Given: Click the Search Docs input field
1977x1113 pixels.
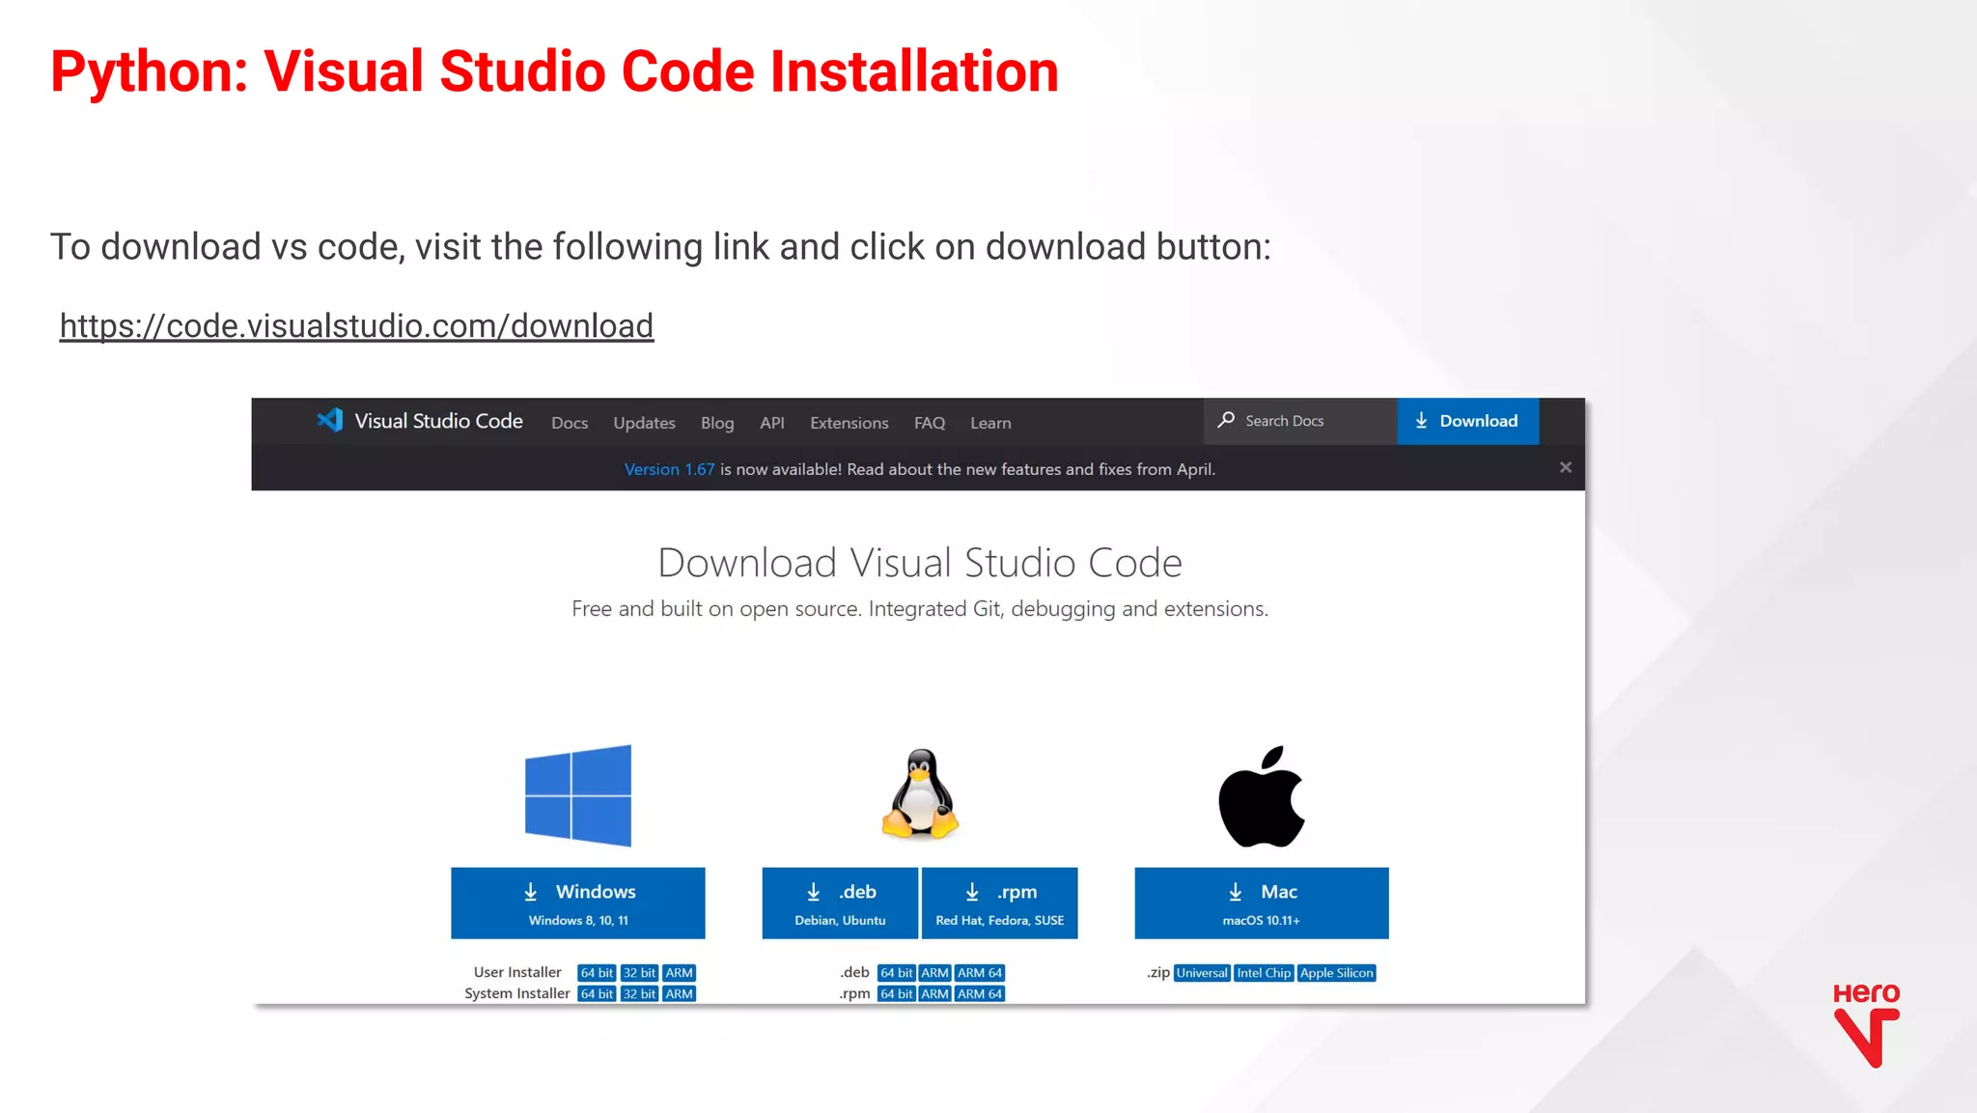Looking at the screenshot, I should [1300, 421].
